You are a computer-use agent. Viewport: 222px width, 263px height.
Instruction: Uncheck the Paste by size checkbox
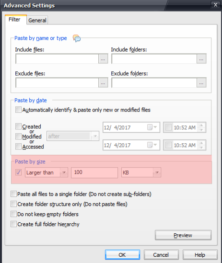[18, 172]
